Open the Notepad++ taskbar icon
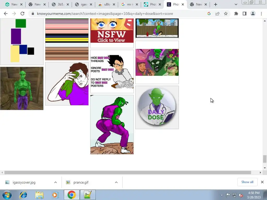Viewport: 267px width, 200px height. (x=88, y=195)
